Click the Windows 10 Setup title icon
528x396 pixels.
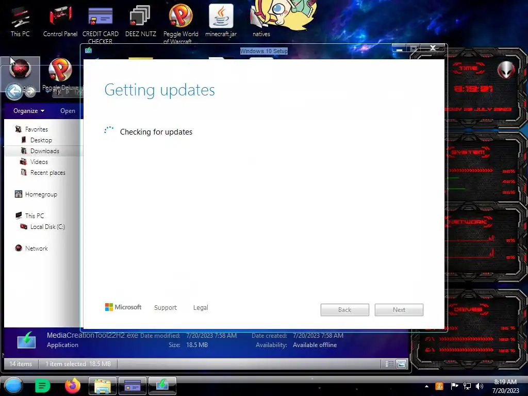89,51
